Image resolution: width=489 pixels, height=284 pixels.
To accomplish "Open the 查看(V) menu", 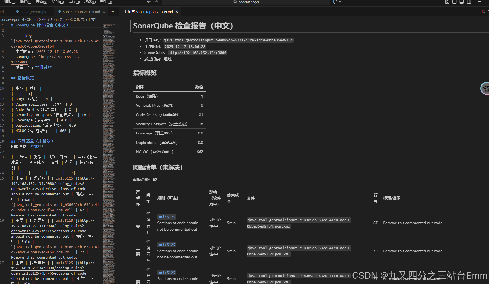I will 42,2.
